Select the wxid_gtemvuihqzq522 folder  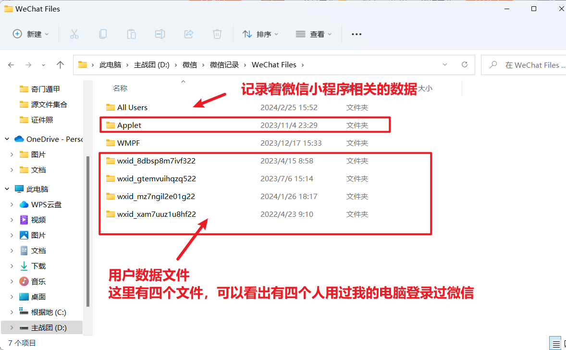point(156,178)
